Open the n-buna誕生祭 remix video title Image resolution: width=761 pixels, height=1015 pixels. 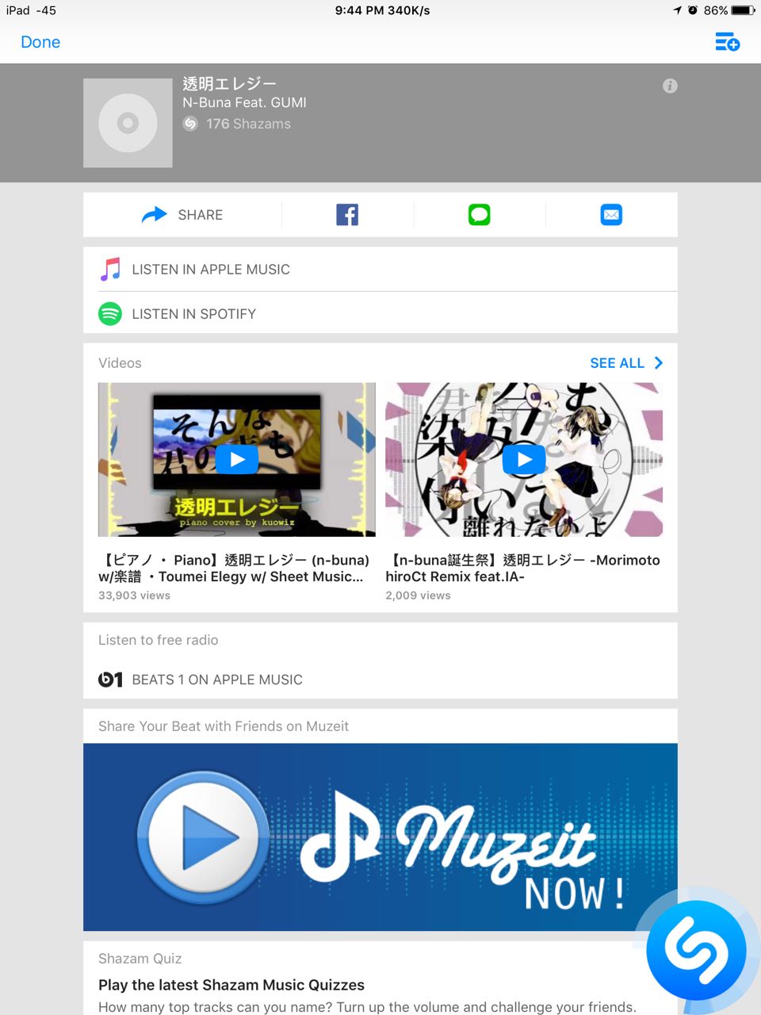click(x=522, y=569)
